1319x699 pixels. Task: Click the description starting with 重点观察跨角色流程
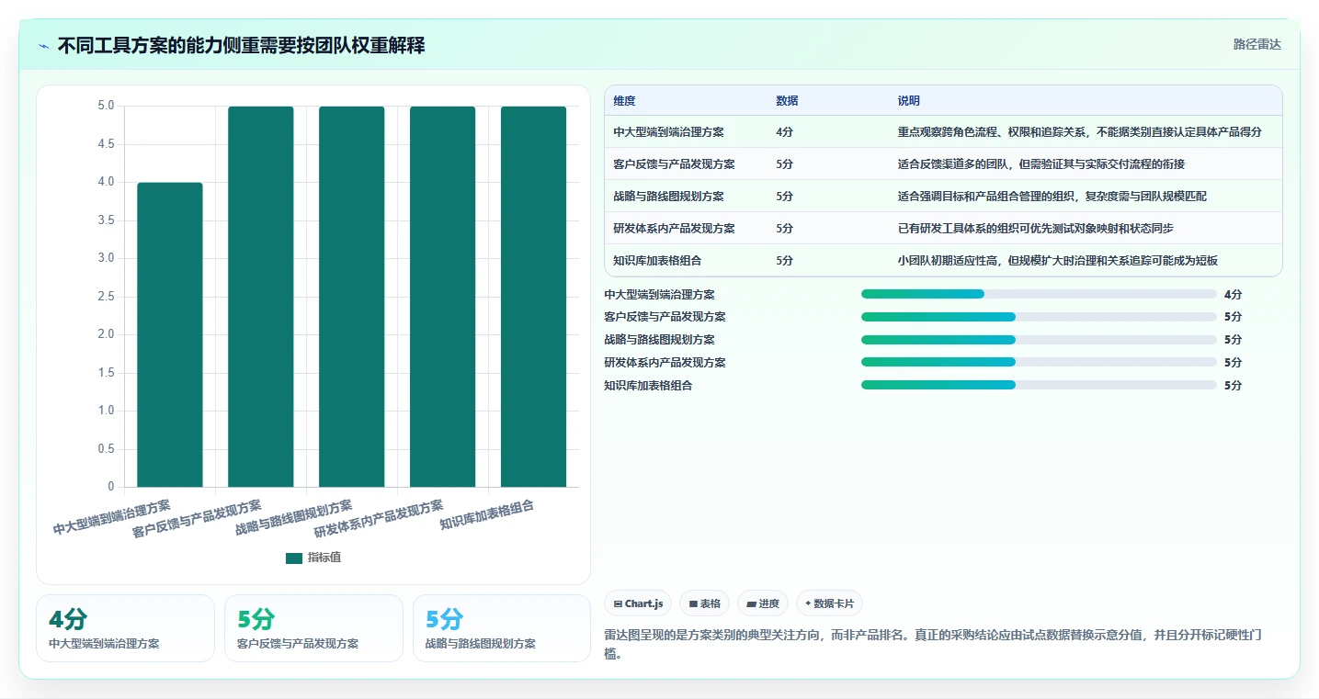(1080, 132)
